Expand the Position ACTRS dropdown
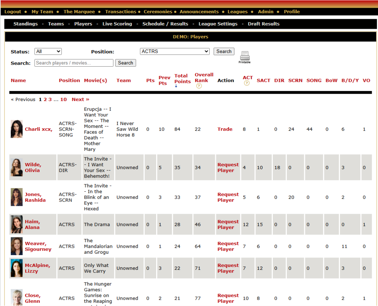The image size is (378, 306). point(175,51)
